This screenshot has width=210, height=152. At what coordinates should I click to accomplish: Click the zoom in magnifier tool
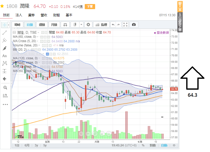[x=5, y=88]
